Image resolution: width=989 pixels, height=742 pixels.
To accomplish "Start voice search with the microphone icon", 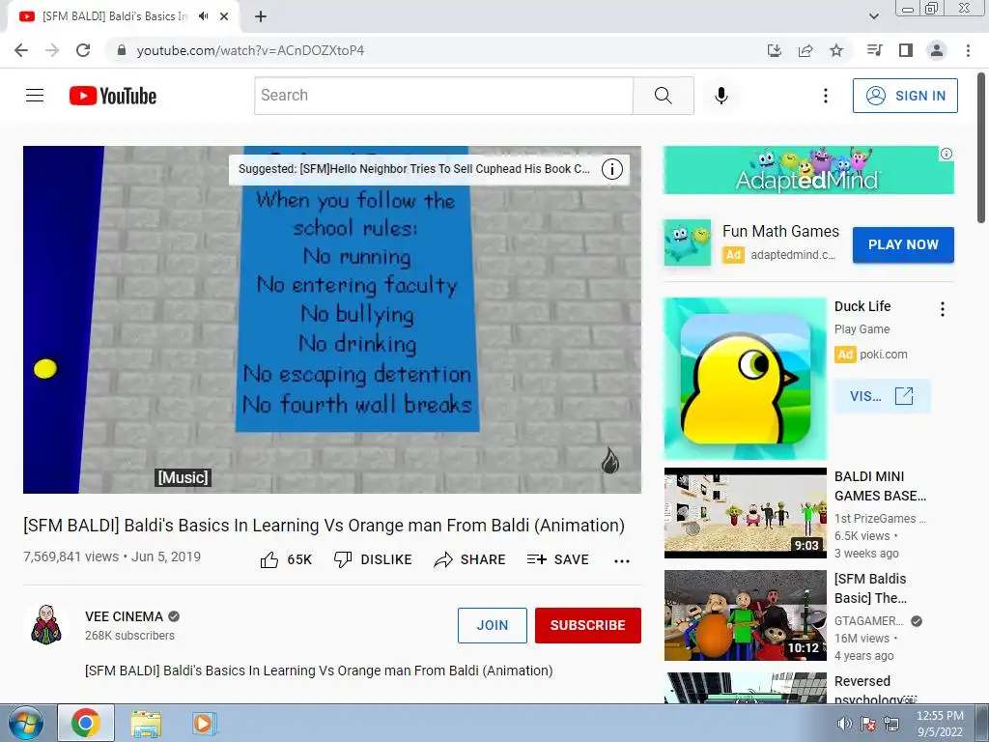I will [721, 96].
